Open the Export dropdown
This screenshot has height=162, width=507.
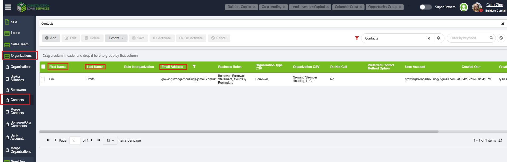[x=116, y=38]
